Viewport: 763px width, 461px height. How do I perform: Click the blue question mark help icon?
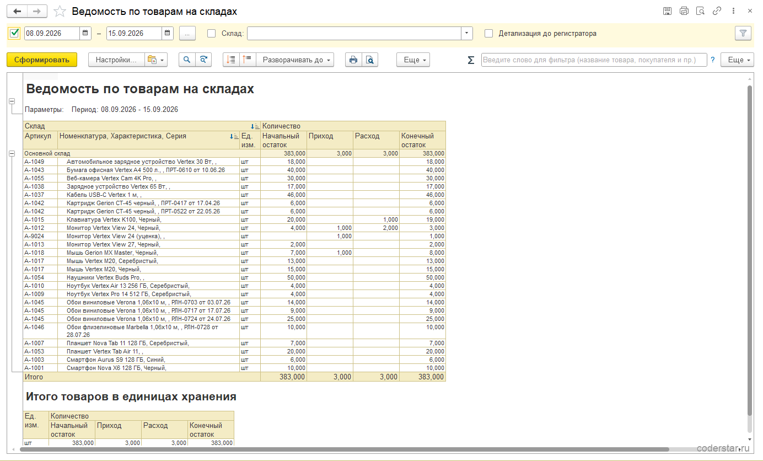(x=713, y=60)
